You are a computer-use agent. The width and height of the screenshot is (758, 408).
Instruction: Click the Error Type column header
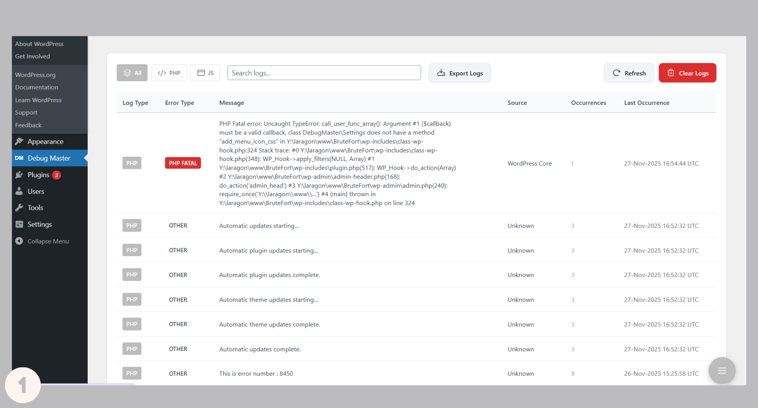[x=180, y=103]
